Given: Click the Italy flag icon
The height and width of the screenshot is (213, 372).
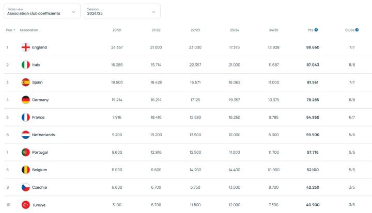Looking at the screenshot, I should coord(25,65).
